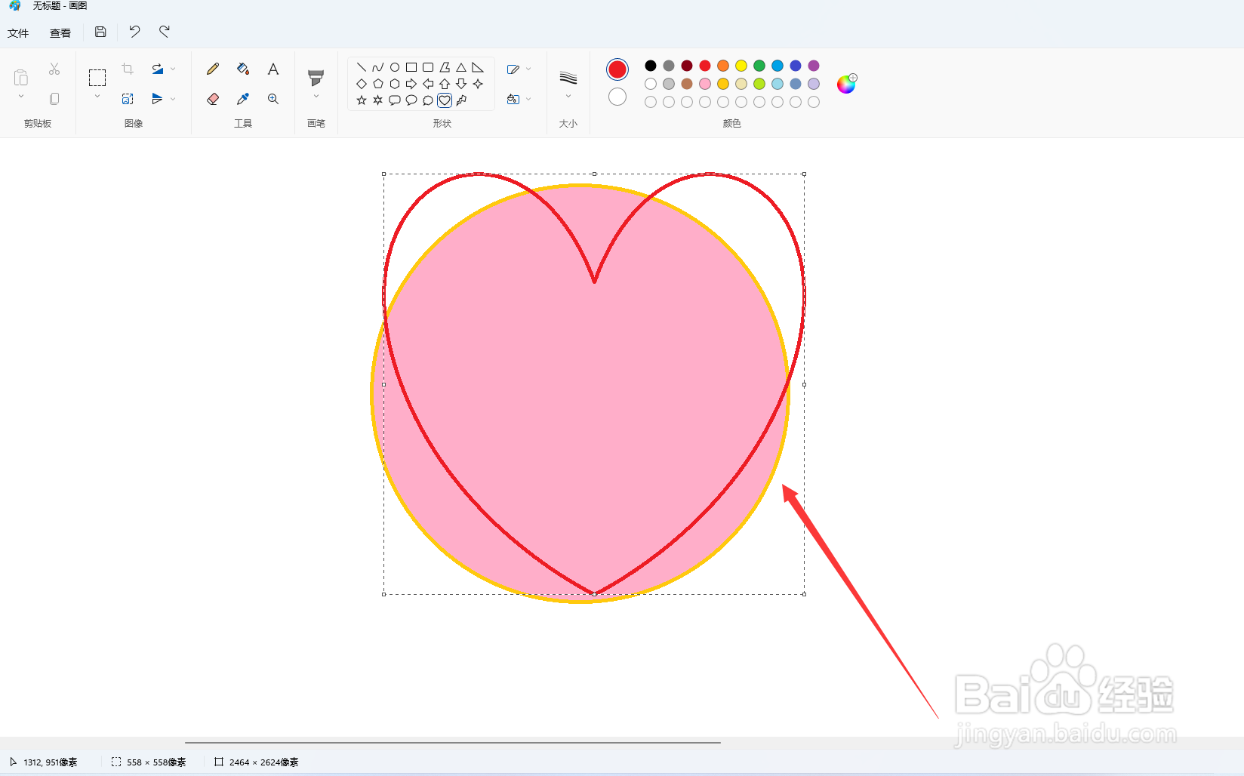
Task: Select the Heart shape
Action: pyautogui.click(x=445, y=100)
